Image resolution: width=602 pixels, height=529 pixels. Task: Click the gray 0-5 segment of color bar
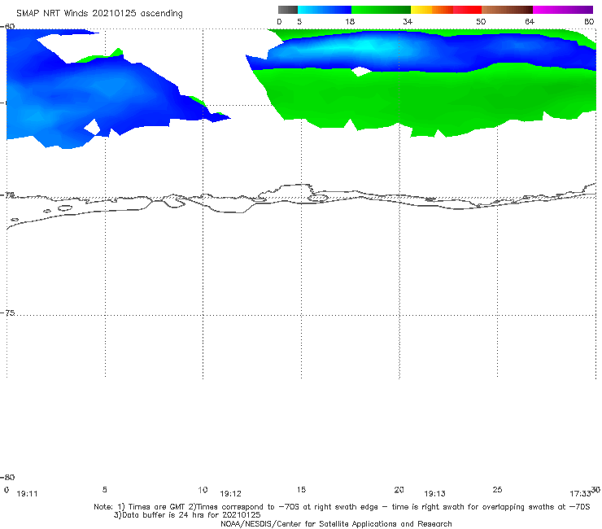click(288, 10)
